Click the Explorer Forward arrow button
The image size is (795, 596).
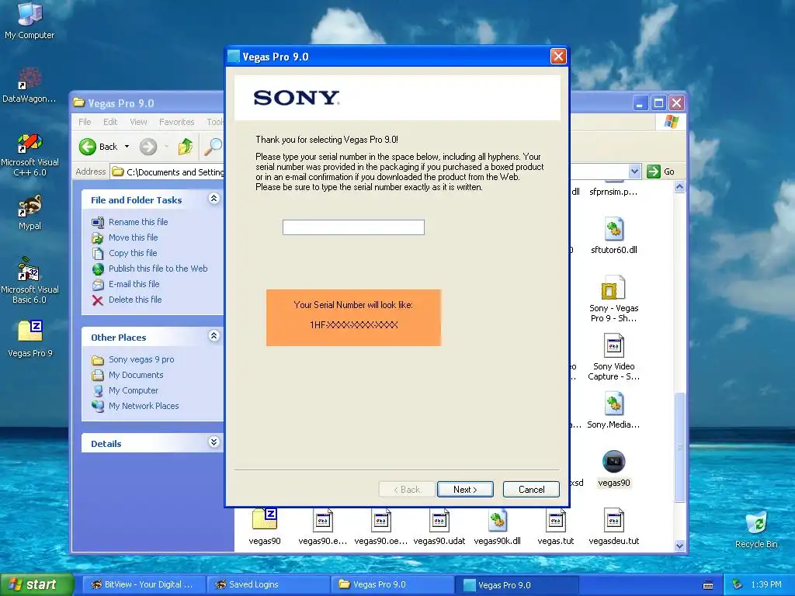(148, 147)
